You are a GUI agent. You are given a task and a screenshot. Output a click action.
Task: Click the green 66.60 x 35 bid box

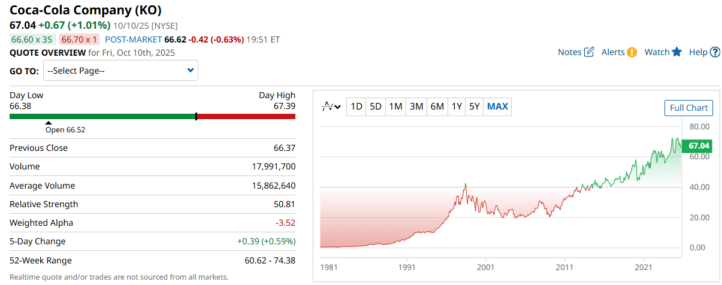coord(33,40)
